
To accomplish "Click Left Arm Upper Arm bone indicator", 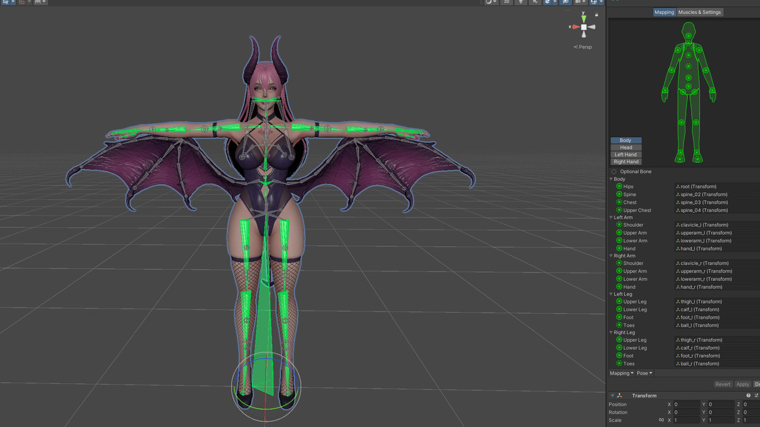I will [x=619, y=233].
